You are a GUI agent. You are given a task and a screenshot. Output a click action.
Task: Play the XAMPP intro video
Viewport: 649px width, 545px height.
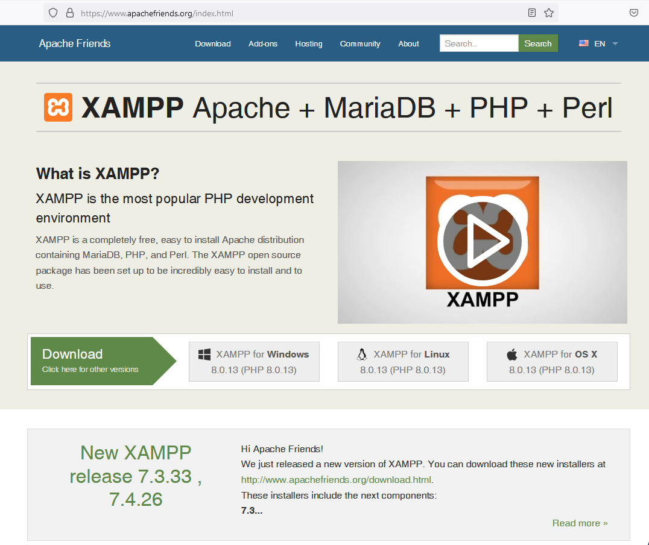(x=482, y=242)
